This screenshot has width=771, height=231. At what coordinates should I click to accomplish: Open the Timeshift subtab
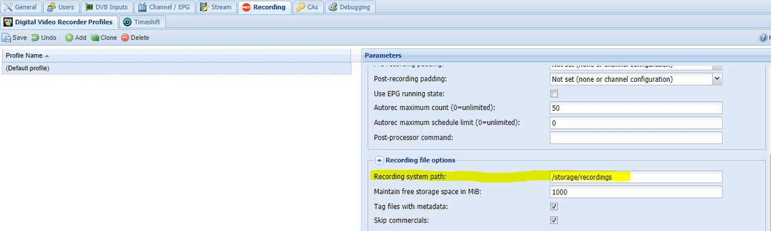(143, 22)
